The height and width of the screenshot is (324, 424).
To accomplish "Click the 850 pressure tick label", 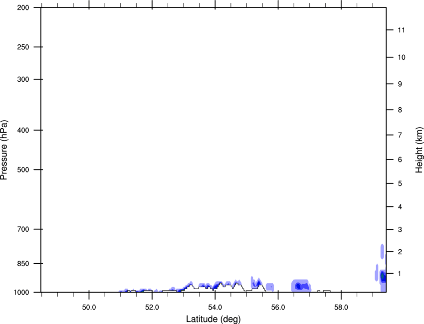I will pos(23,263).
